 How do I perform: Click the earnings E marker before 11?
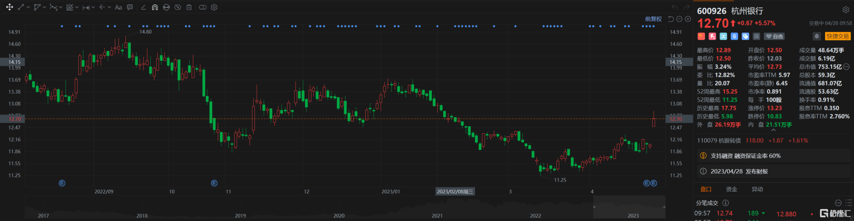[214, 183]
